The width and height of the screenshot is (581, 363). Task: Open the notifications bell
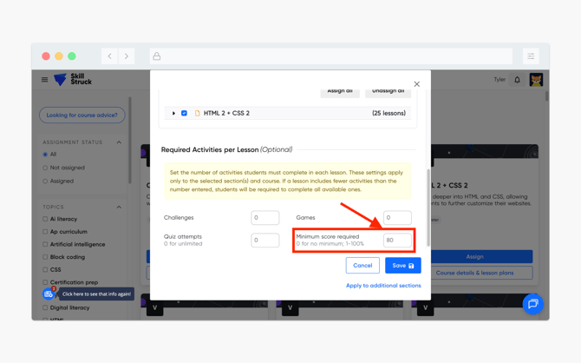(518, 80)
